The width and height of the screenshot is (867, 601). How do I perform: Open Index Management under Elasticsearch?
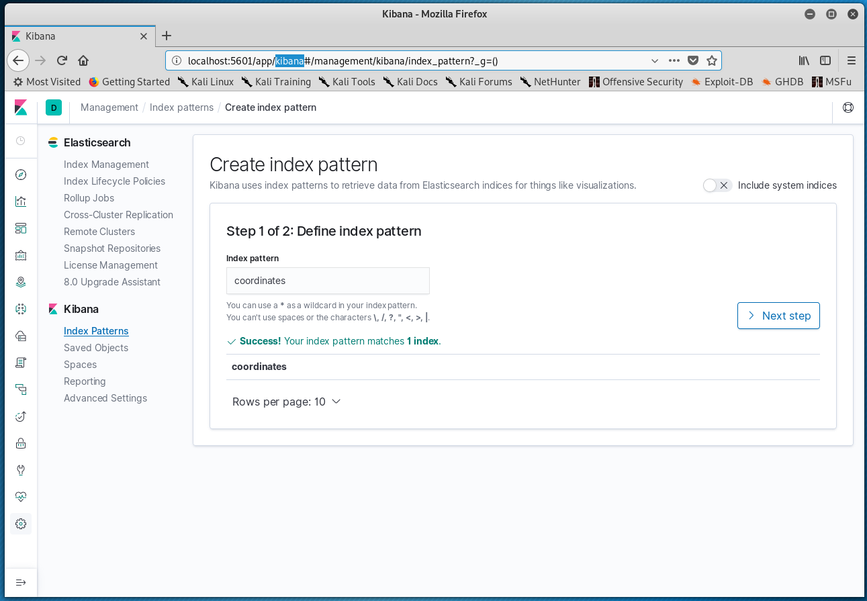106,165
